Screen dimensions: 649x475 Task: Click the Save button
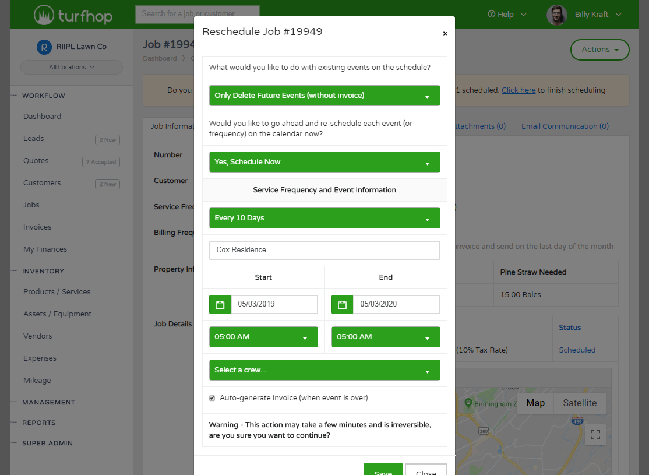pos(383,470)
